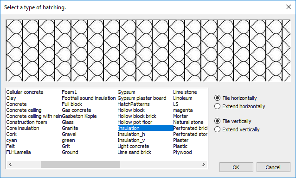
Task: Select Insulation_h hatching
Action: 131,135
